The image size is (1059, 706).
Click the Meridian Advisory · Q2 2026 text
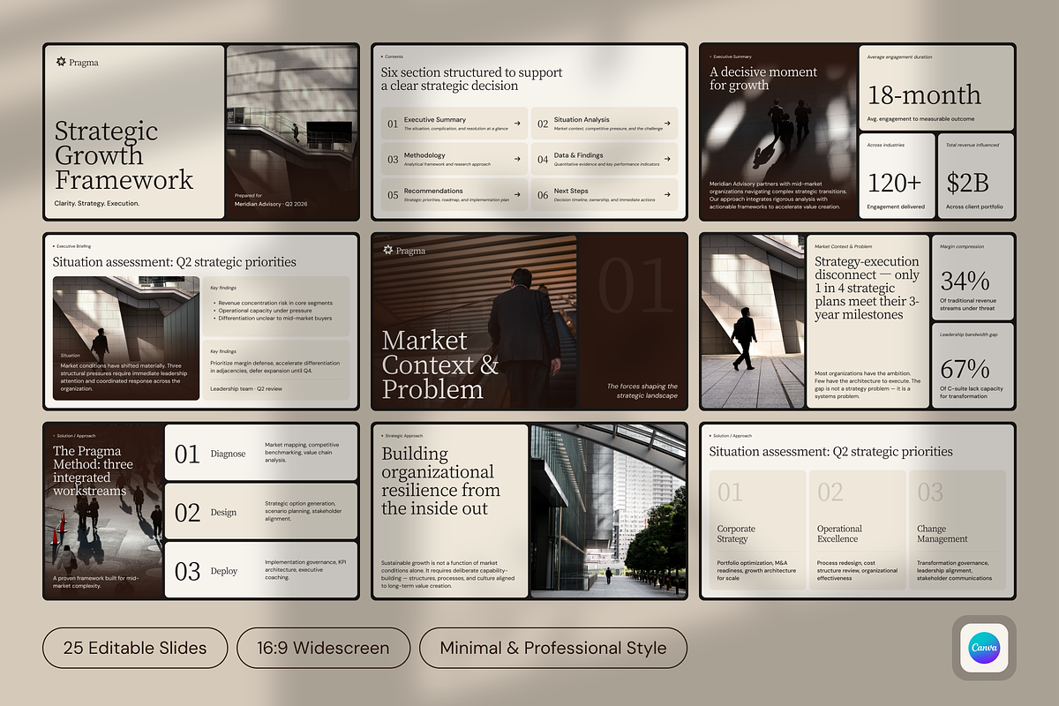[272, 203]
